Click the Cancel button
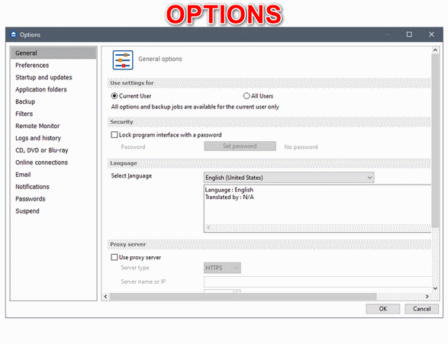This screenshot has width=448, height=344. [422, 309]
